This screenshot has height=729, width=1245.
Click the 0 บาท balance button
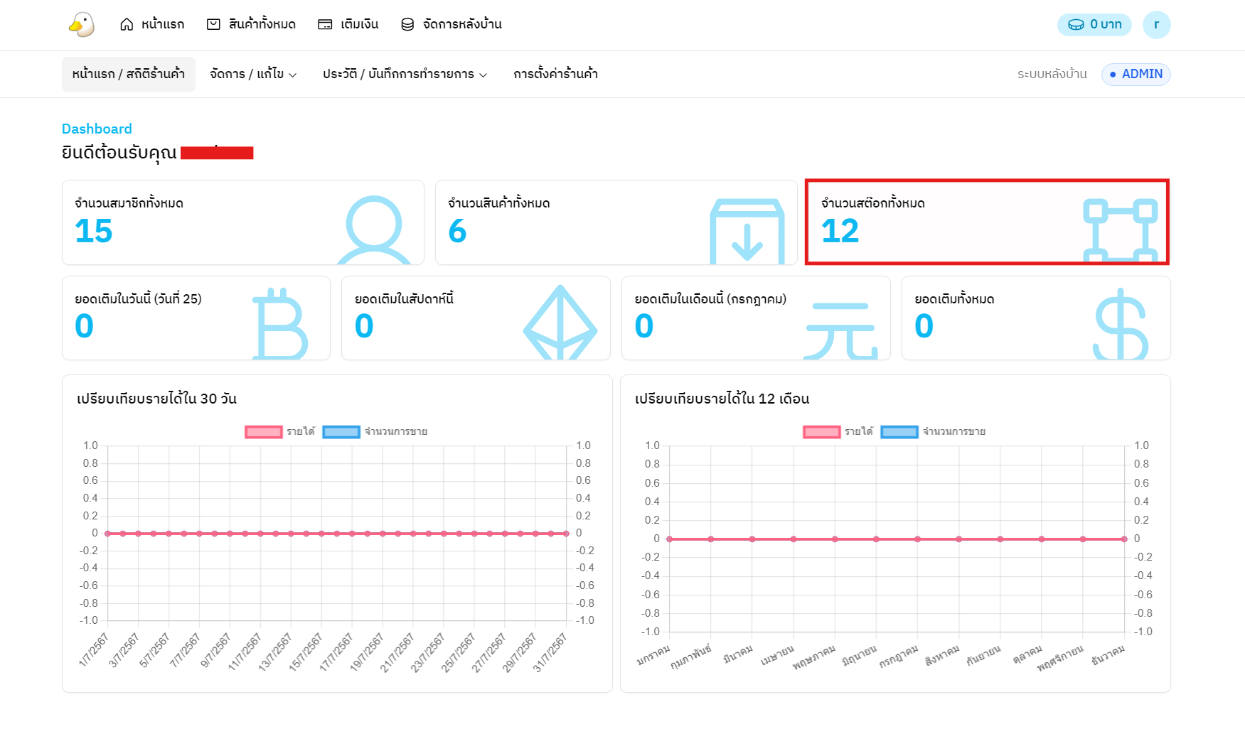tap(1094, 24)
